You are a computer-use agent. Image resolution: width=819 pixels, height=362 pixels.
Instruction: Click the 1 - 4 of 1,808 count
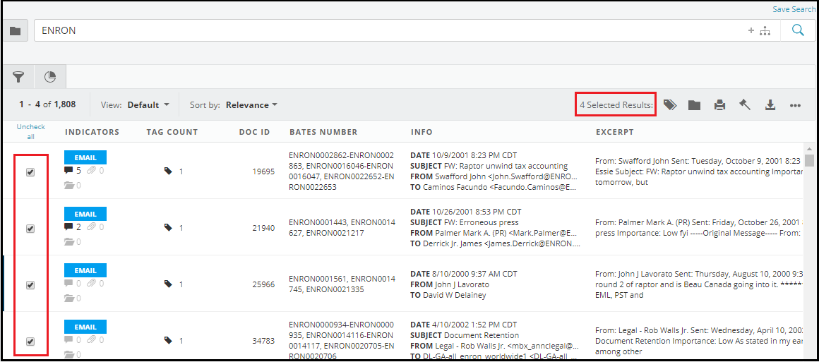pyautogui.click(x=47, y=104)
